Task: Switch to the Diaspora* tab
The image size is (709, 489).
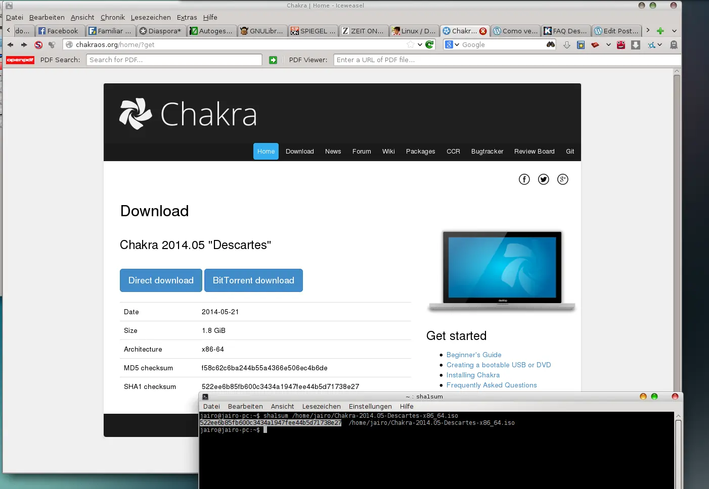Action: pos(161,31)
